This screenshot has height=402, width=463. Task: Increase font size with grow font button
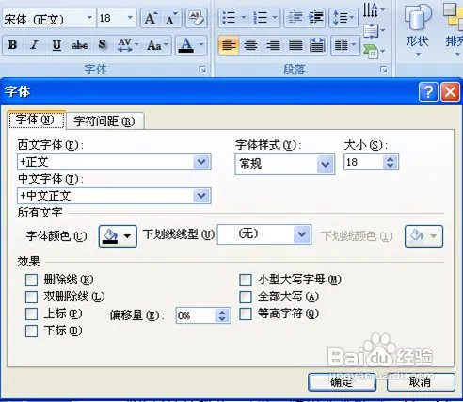[151, 18]
